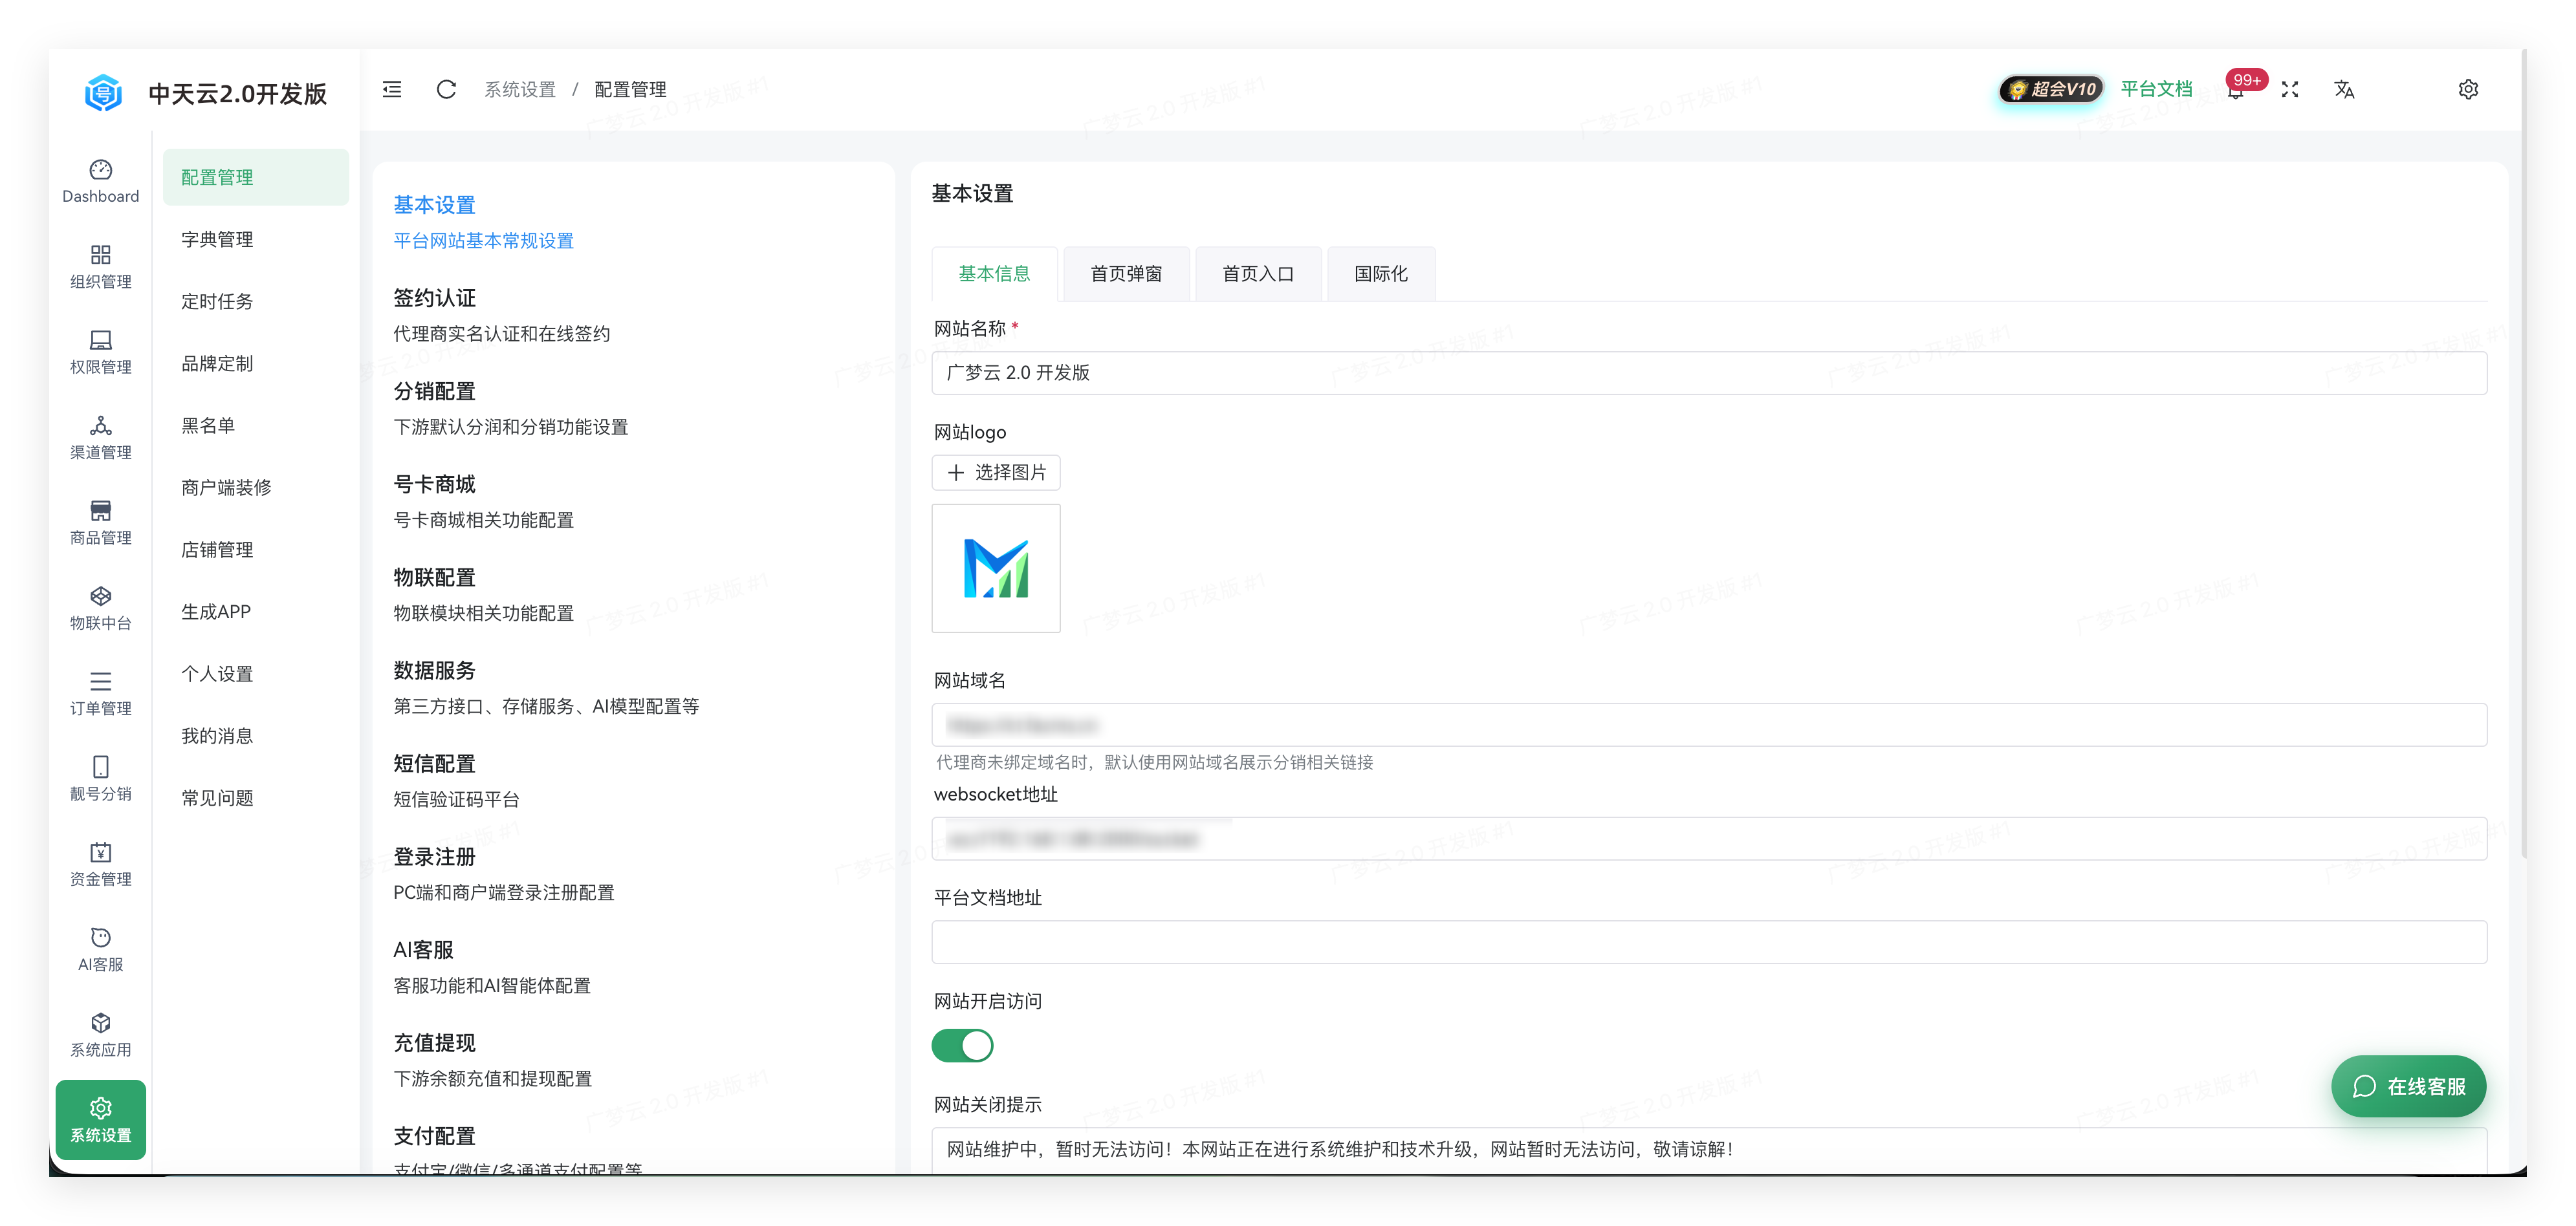The height and width of the screenshot is (1226, 2576).
Task: Switch to the 基本信息 tab
Action: click(x=994, y=273)
